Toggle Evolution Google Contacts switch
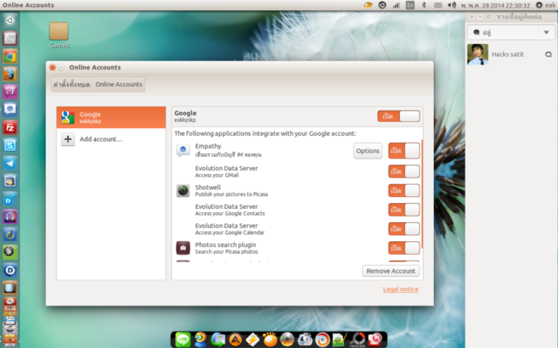Image resolution: width=558 pixels, height=348 pixels. click(404, 210)
